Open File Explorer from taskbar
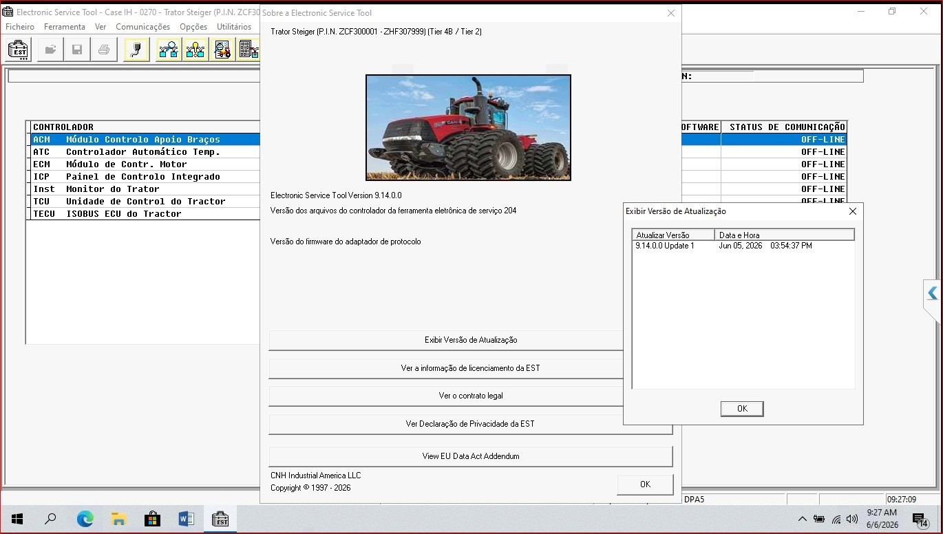The height and width of the screenshot is (534, 943). pos(118,520)
